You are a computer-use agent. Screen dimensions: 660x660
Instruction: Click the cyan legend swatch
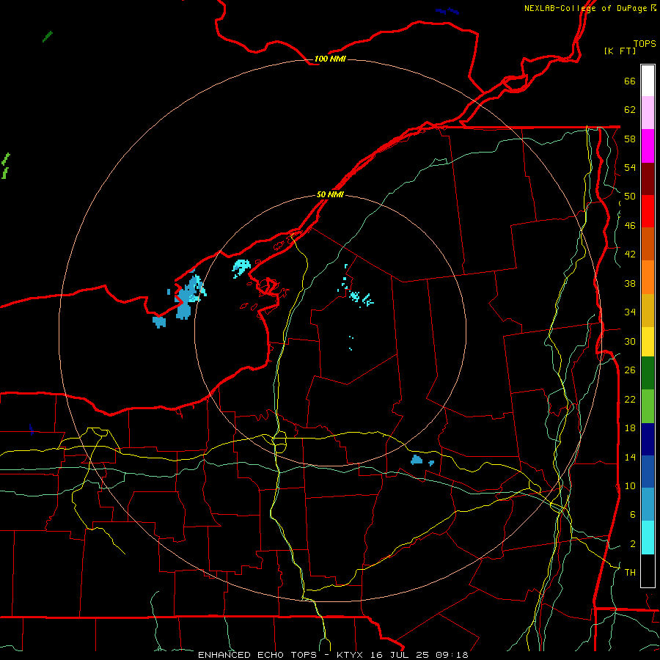click(x=648, y=538)
